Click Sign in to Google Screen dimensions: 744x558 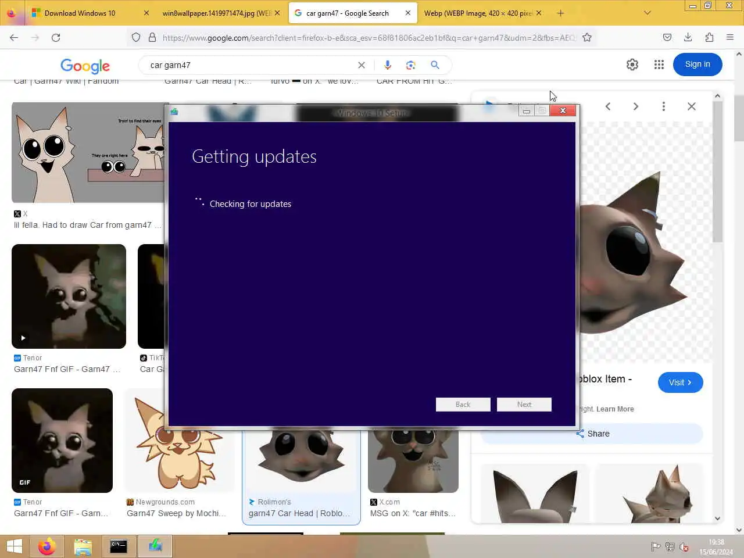pos(697,65)
